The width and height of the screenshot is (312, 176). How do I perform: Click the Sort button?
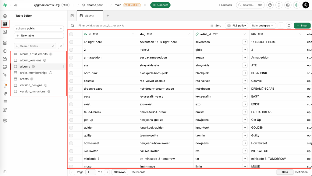tap(216, 26)
